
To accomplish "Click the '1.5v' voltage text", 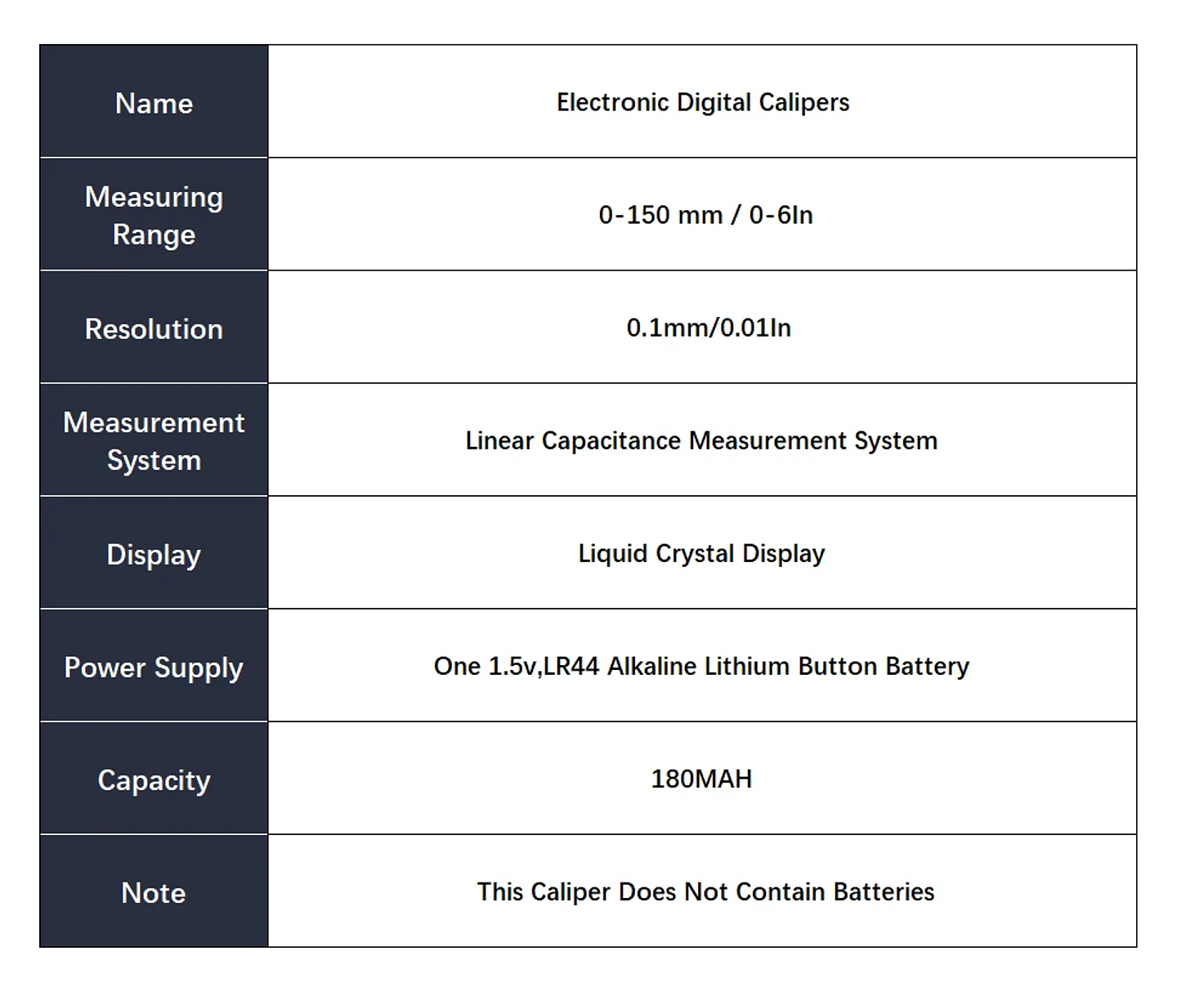I will (x=512, y=666).
